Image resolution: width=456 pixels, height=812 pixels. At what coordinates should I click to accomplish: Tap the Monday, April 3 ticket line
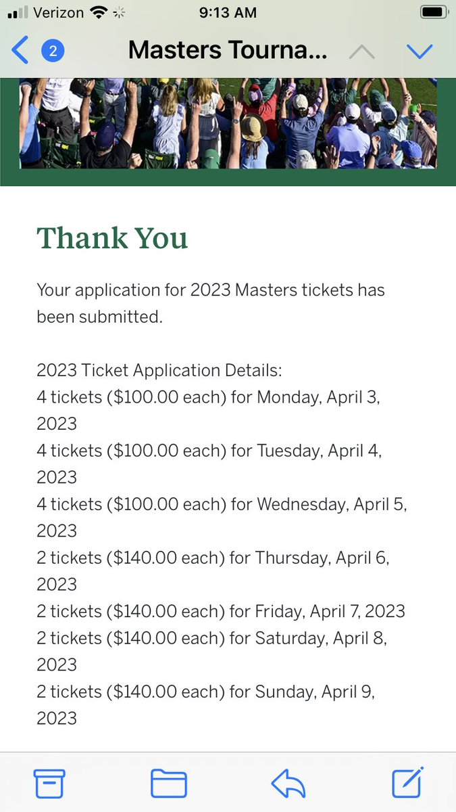pos(209,410)
